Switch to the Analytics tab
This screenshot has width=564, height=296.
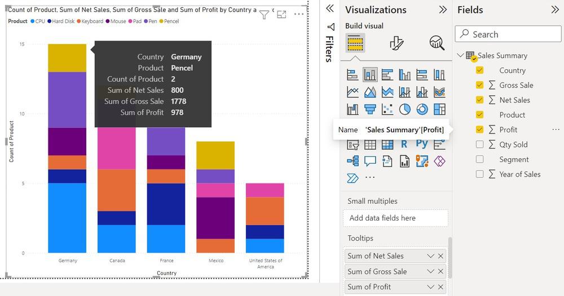(437, 43)
